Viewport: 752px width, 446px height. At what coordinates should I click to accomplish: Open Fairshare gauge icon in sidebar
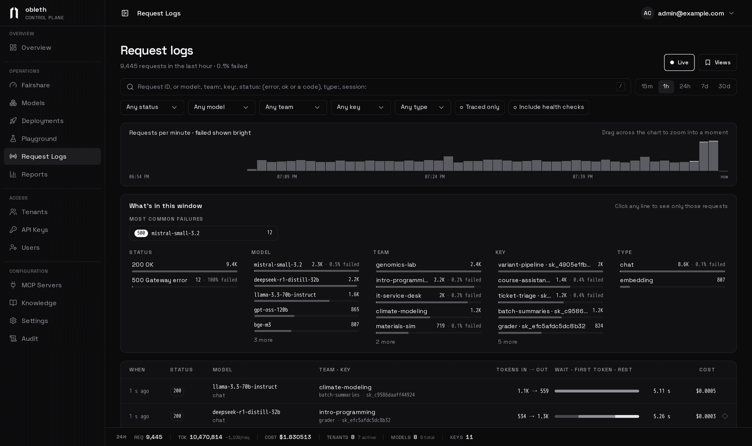click(13, 85)
